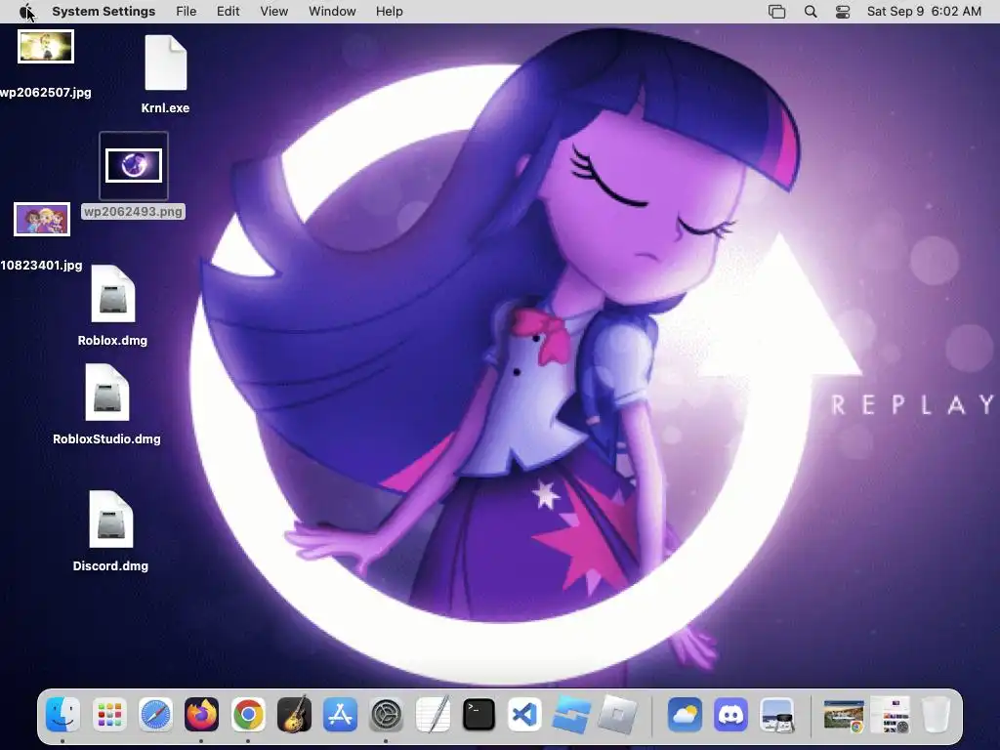
Task: Open the Window menu
Action: click(332, 12)
